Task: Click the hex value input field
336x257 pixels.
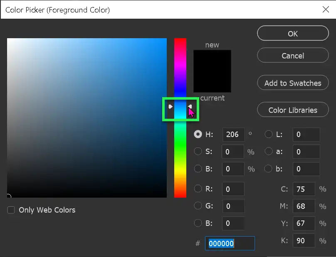Action: [230, 243]
